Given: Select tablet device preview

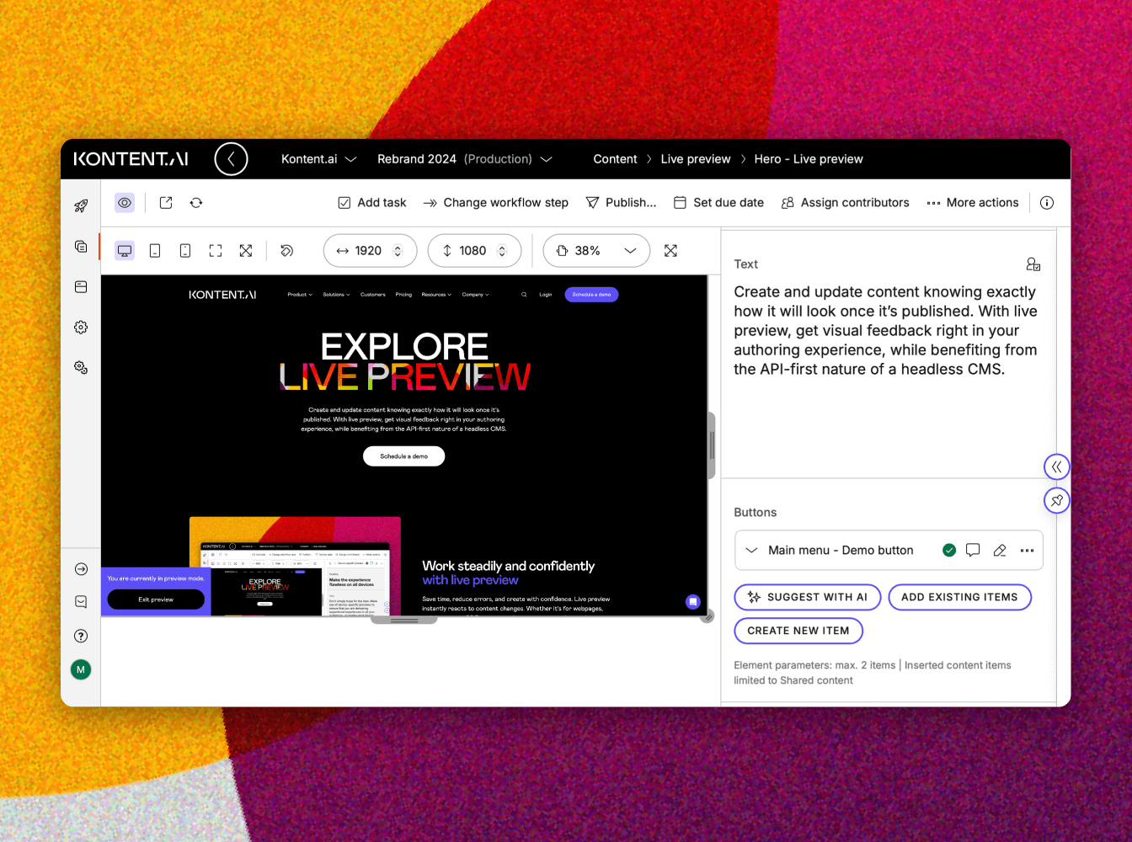Looking at the screenshot, I should (155, 251).
